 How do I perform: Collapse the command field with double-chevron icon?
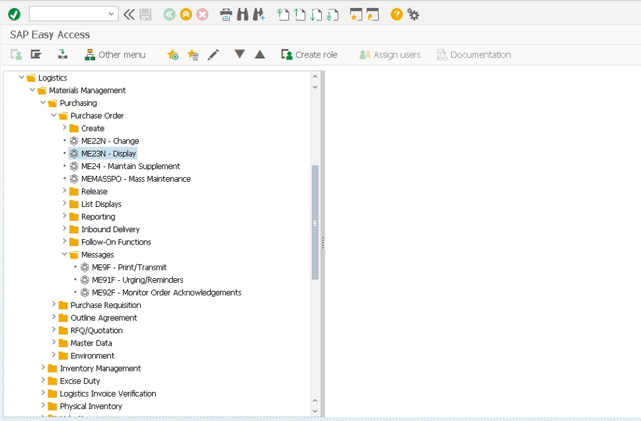[129, 15]
